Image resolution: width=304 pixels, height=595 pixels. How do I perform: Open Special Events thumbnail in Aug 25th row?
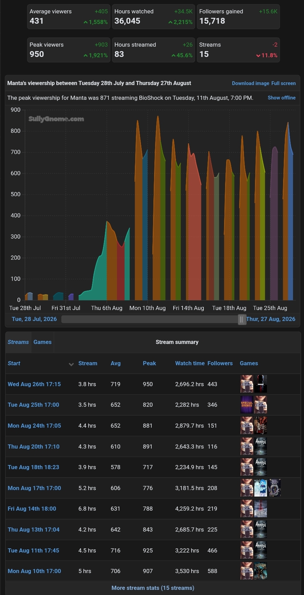click(247, 405)
